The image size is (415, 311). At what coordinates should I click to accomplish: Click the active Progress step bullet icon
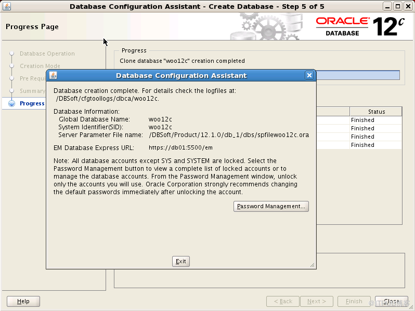pos(11,103)
